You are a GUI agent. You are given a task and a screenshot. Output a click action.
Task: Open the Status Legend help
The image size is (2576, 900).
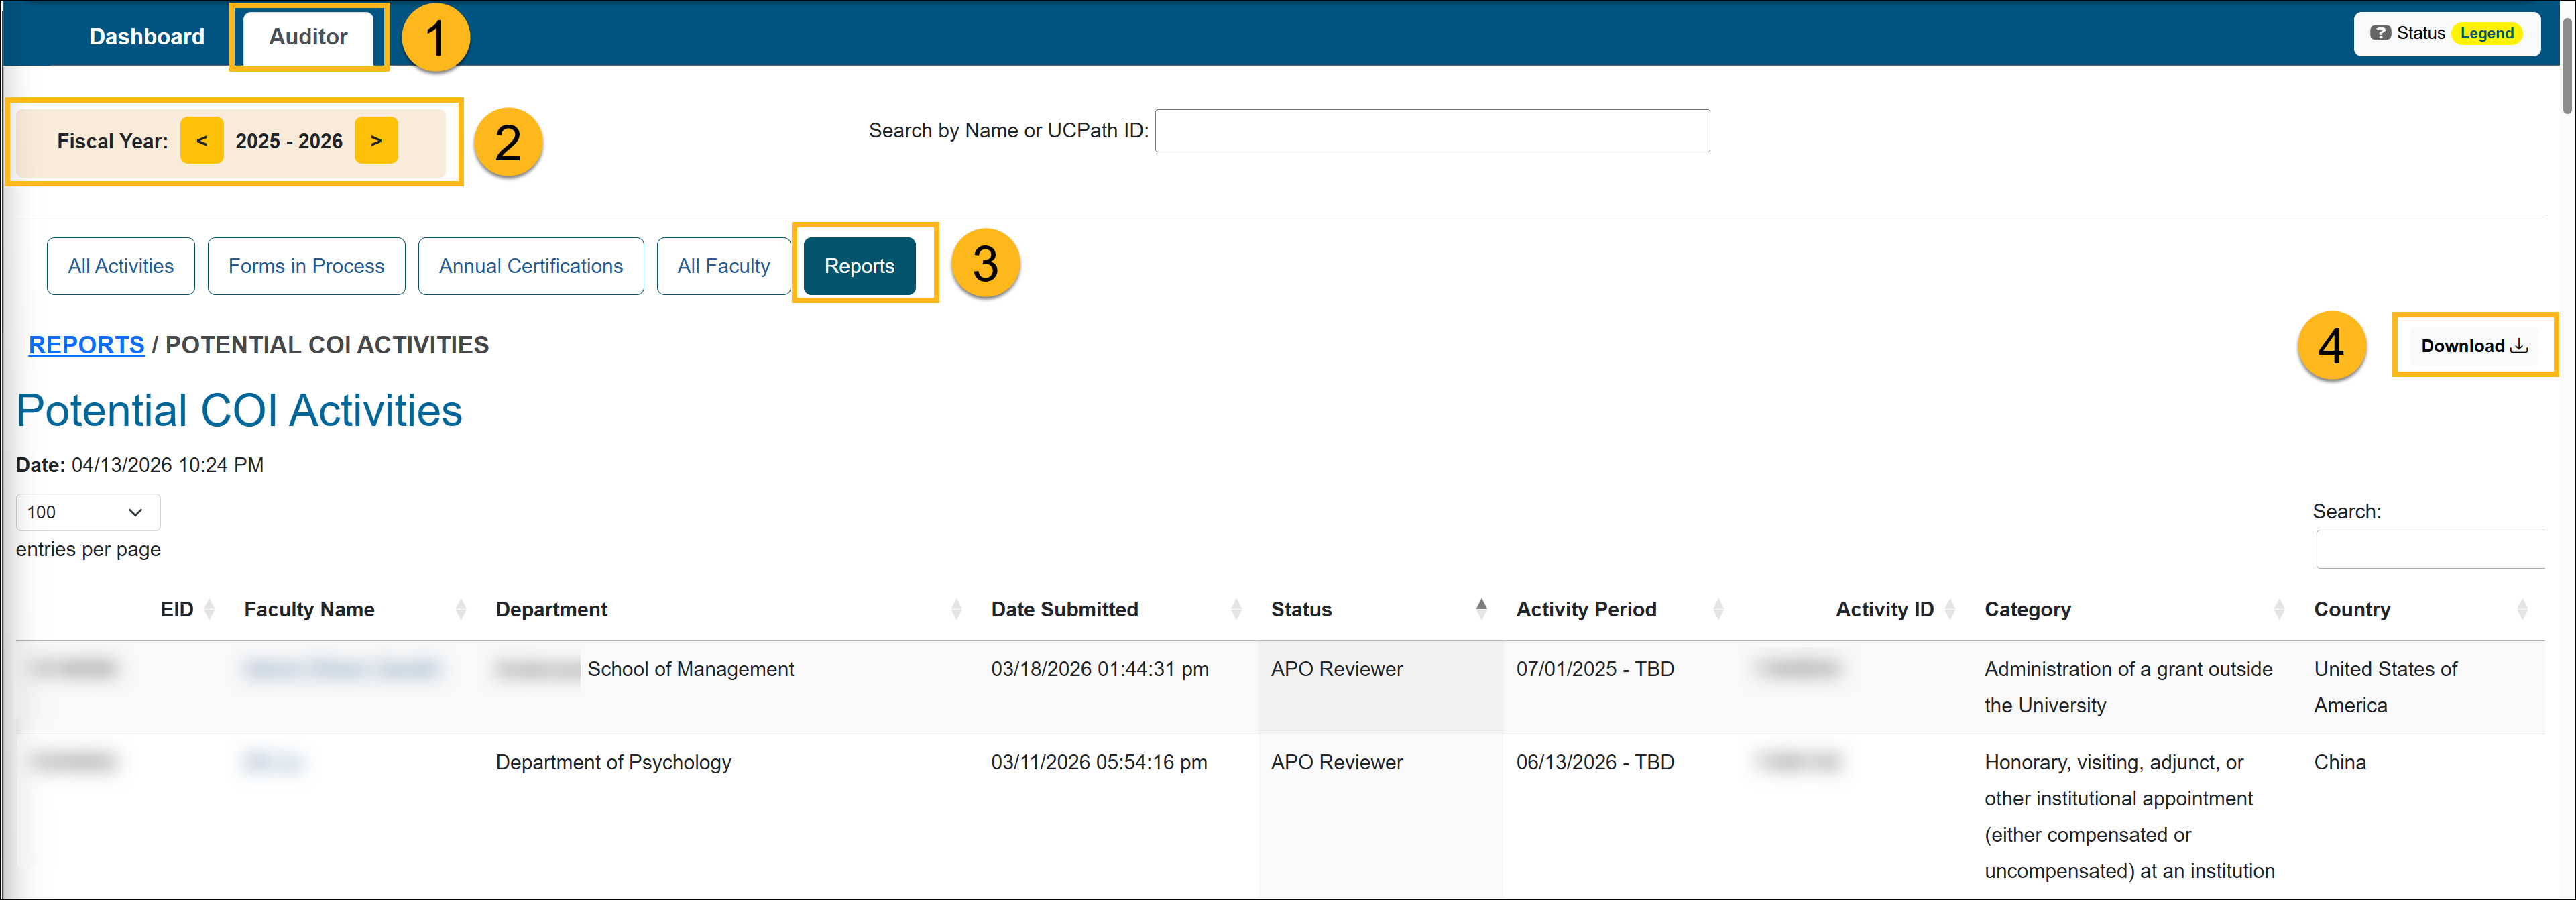coord(2446,34)
